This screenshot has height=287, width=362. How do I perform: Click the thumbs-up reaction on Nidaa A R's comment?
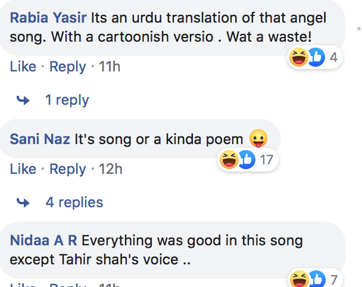(317, 279)
